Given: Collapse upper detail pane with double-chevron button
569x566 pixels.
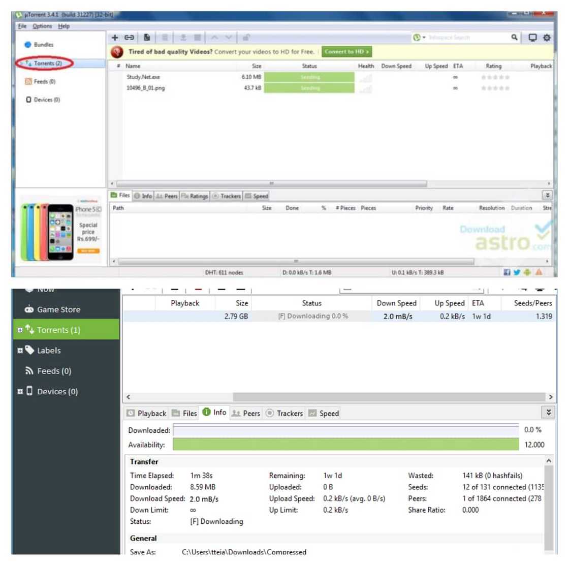Looking at the screenshot, I should tap(547, 195).
